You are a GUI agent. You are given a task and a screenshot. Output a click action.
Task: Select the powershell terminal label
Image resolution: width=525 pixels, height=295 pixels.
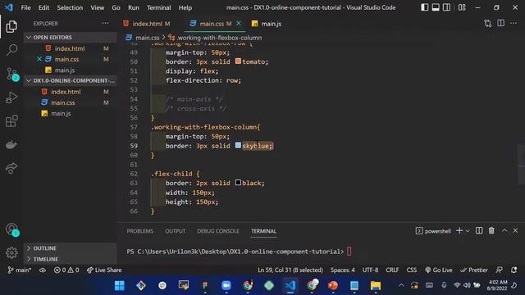click(x=434, y=231)
